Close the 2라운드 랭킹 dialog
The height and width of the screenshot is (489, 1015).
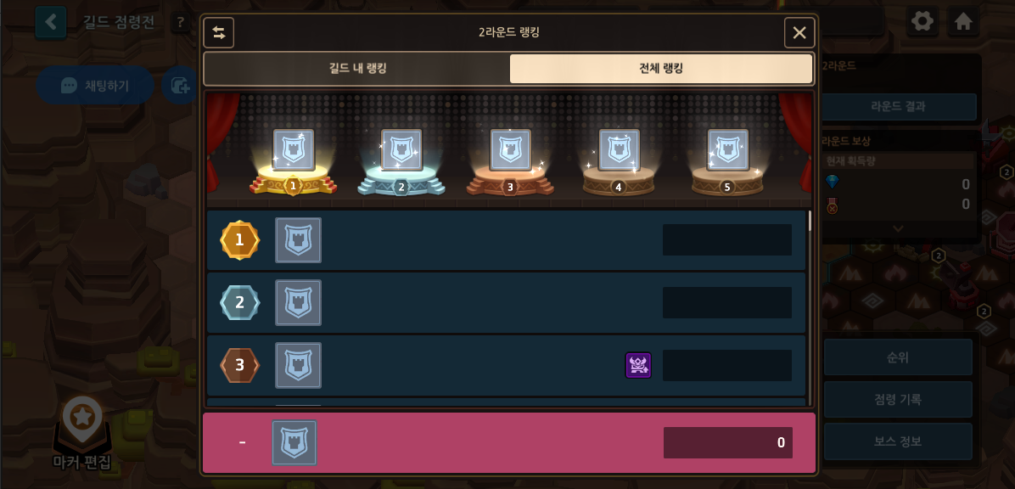[799, 32]
